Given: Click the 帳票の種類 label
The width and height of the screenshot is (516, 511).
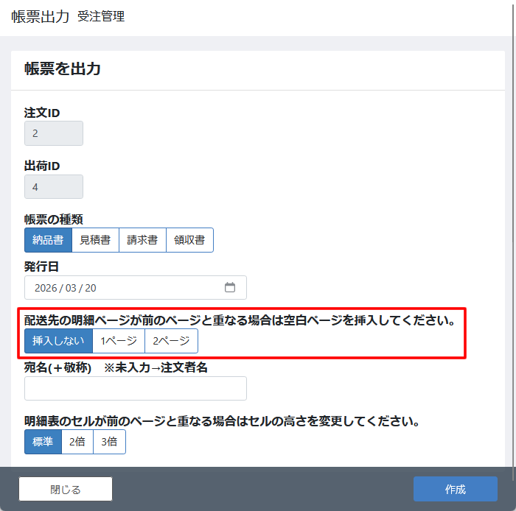Looking at the screenshot, I should click(53, 219).
